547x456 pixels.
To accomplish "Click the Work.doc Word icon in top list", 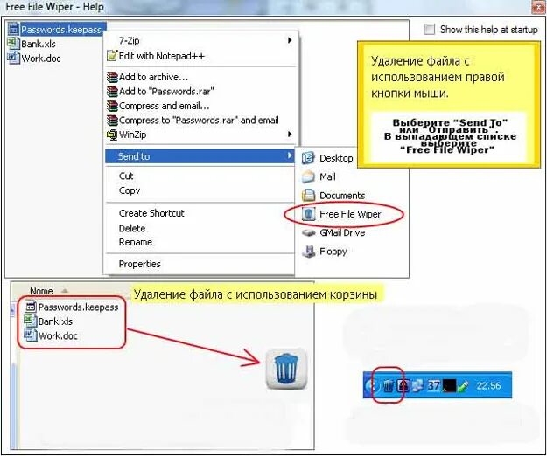I will (x=13, y=58).
